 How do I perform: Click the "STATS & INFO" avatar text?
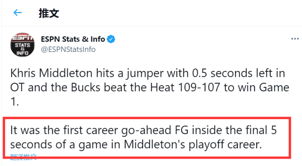[x=22, y=49]
